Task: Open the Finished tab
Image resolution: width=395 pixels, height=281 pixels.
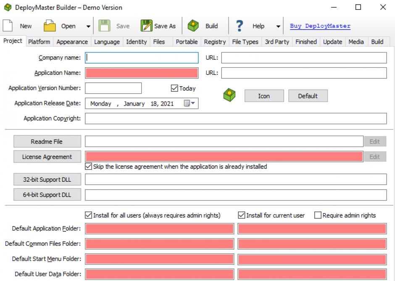Action: tap(306, 42)
